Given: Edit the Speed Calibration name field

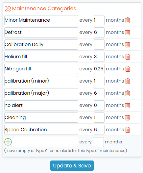Looking at the screenshot, I should (x=41, y=130).
